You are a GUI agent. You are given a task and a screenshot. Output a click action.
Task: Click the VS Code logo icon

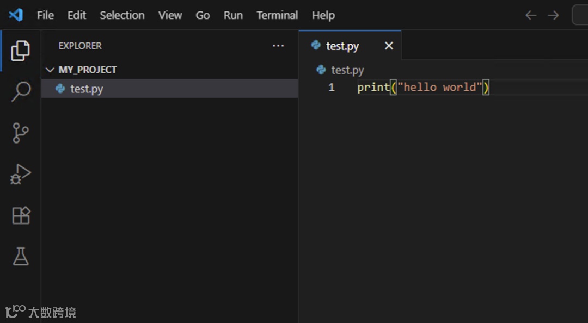(16, 15)
